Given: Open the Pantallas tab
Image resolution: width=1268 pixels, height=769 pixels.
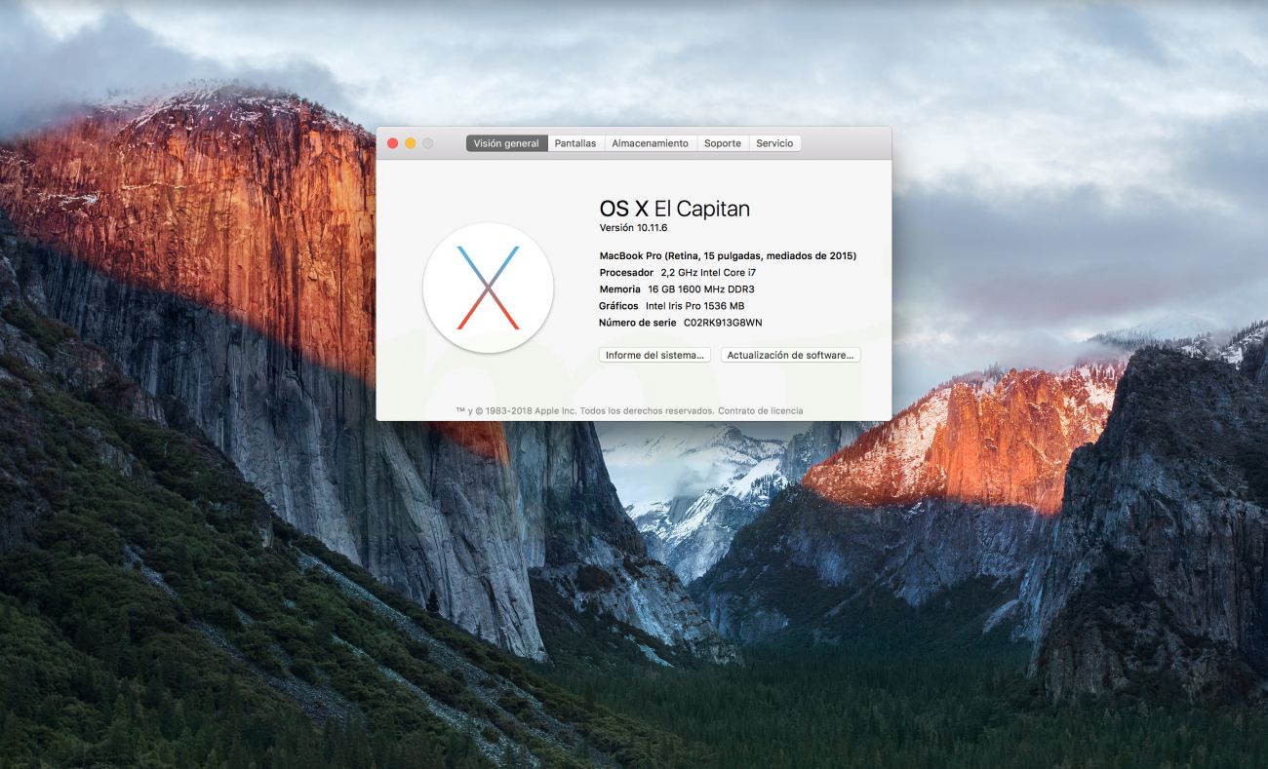Looking at the screenshot, I should (575, 143).
